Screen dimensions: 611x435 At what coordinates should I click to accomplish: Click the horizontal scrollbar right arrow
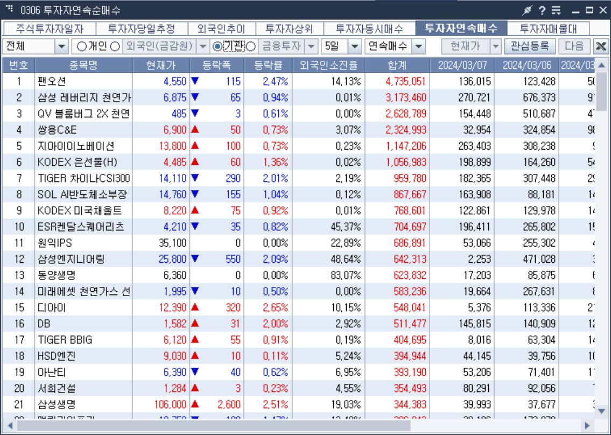click(587, 425)
